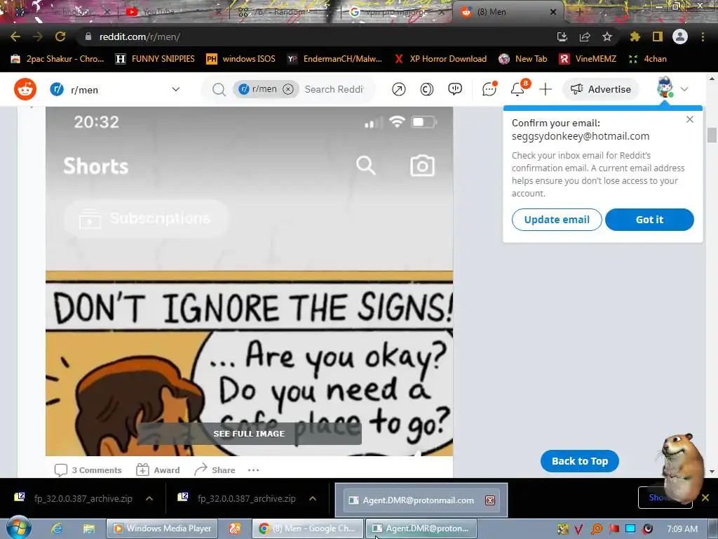Open the FUNNY SNIPPIES bookmark

[x=155, y=59]
